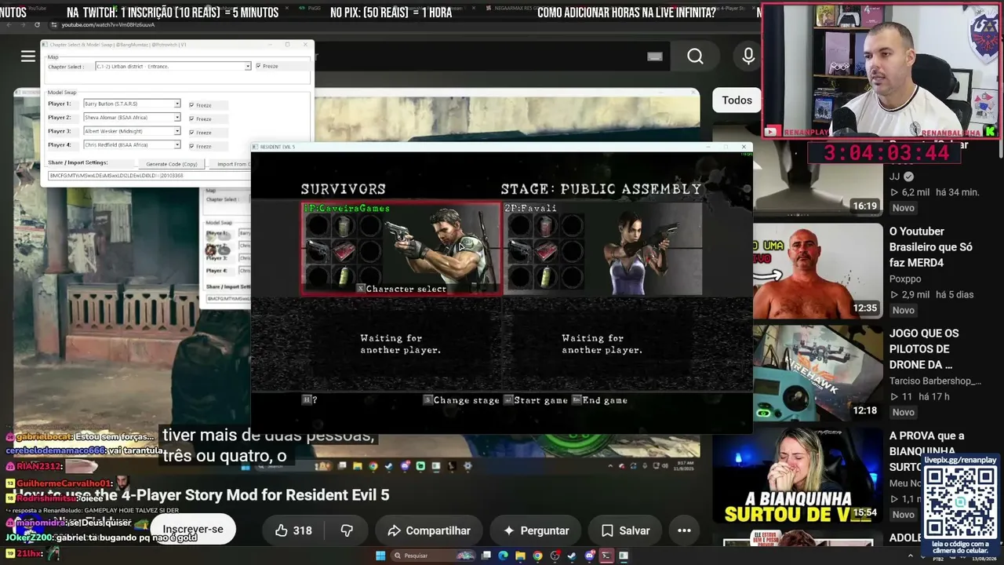Select the red ammo box in 2P inventory
This screenshot has height=565, width=1004.
pyautogui.click(x=545, y=251)
